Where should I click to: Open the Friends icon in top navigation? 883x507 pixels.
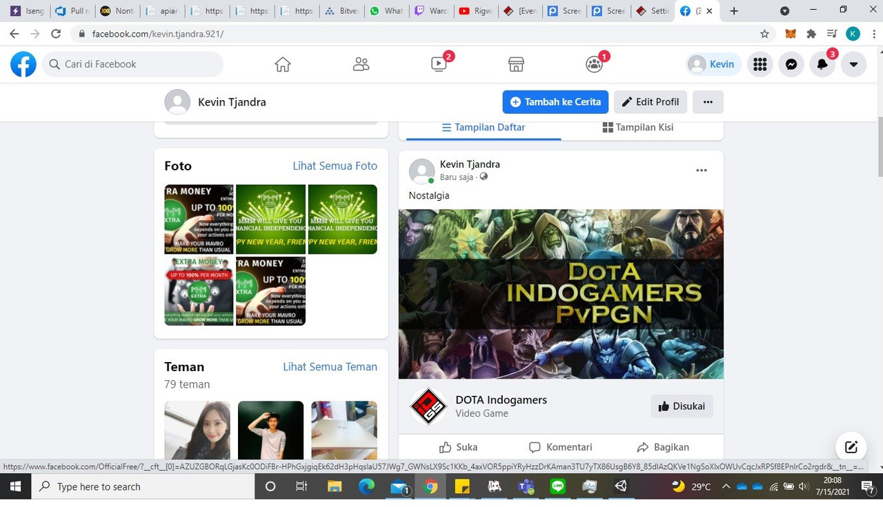point(361,64)
